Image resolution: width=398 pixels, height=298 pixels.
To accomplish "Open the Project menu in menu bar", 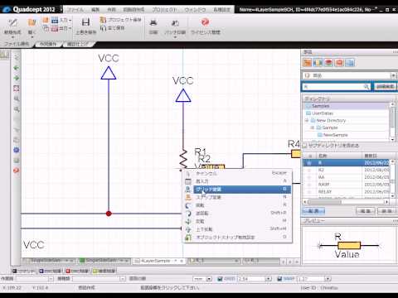I will tap(164, 9).
